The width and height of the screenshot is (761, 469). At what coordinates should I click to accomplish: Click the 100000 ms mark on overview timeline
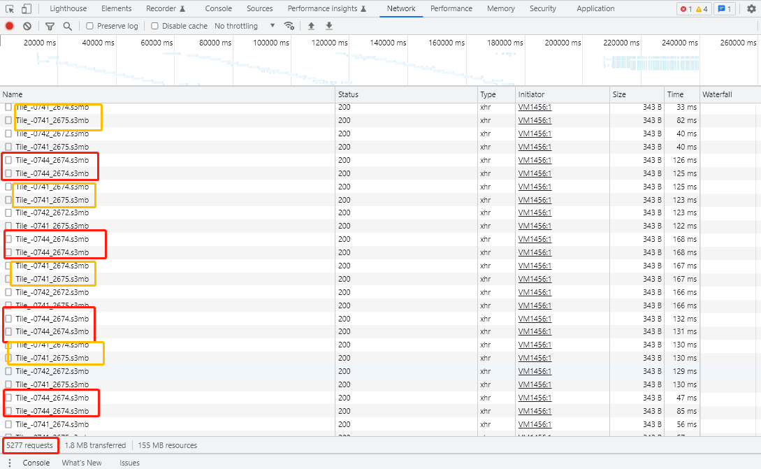tap(271, 43)
